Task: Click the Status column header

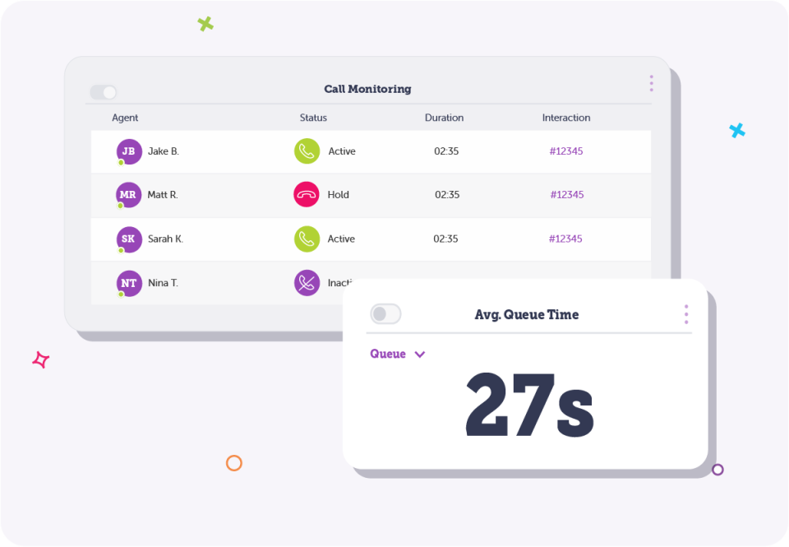Action: coord(313,118)
